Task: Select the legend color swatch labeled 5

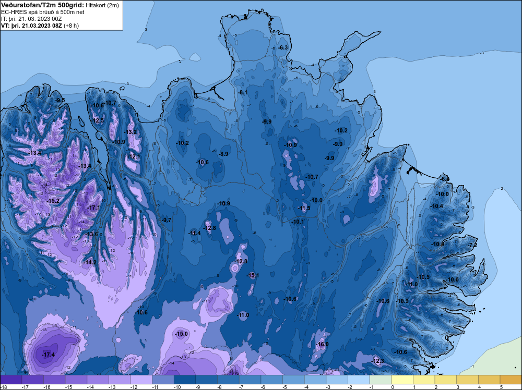Action: pyautogui.click(x=511, y=380)
